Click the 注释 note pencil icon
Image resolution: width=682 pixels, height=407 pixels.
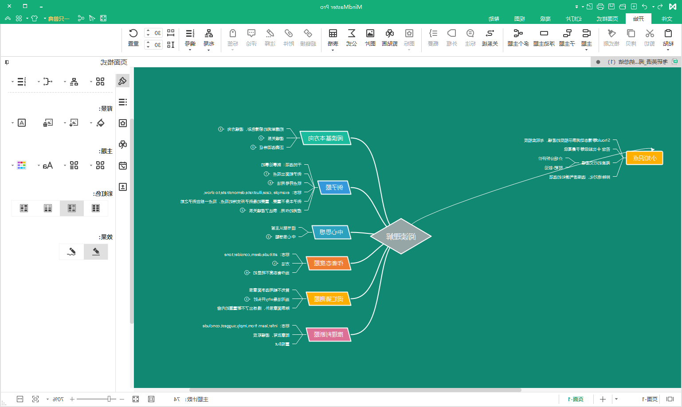(270, 34)
